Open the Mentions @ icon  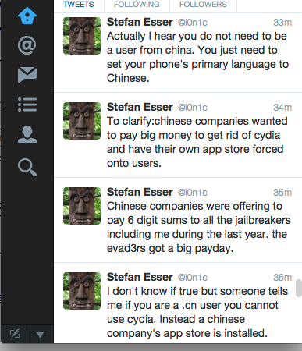[27, 45]
